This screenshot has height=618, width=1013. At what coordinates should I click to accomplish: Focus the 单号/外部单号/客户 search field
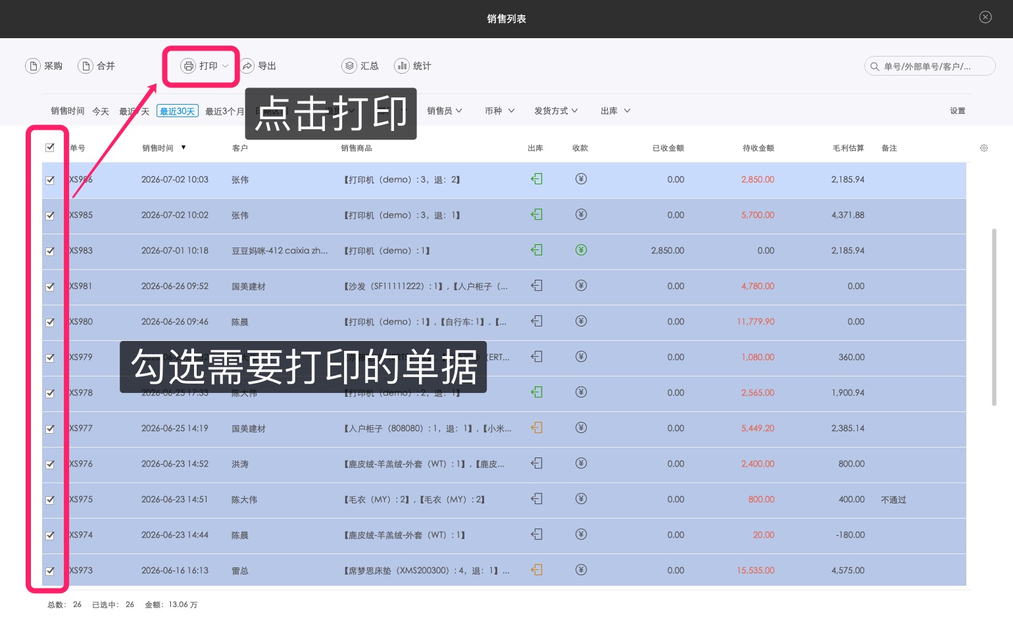coord(930,66)
